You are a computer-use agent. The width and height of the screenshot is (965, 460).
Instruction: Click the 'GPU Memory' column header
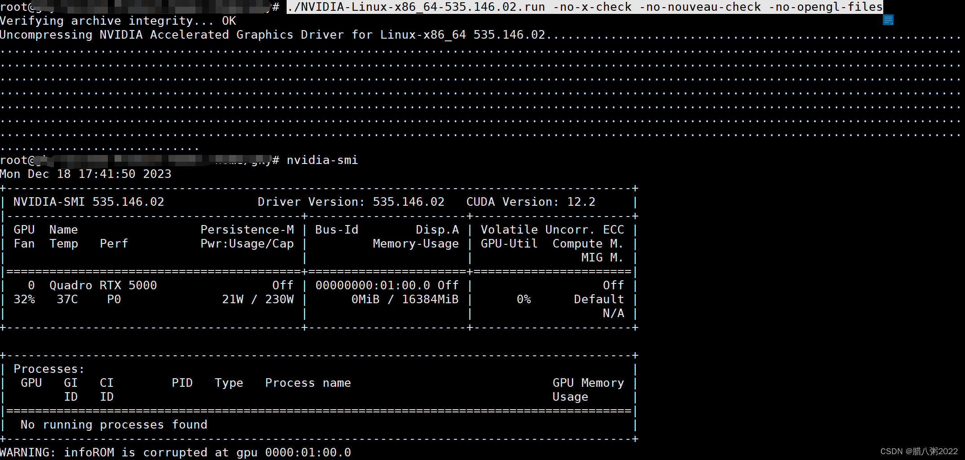coord(588,383)
